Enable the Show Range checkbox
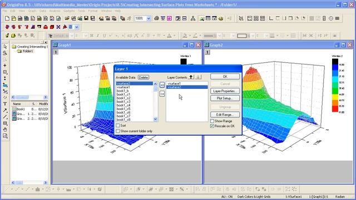 tap(212, 121)
